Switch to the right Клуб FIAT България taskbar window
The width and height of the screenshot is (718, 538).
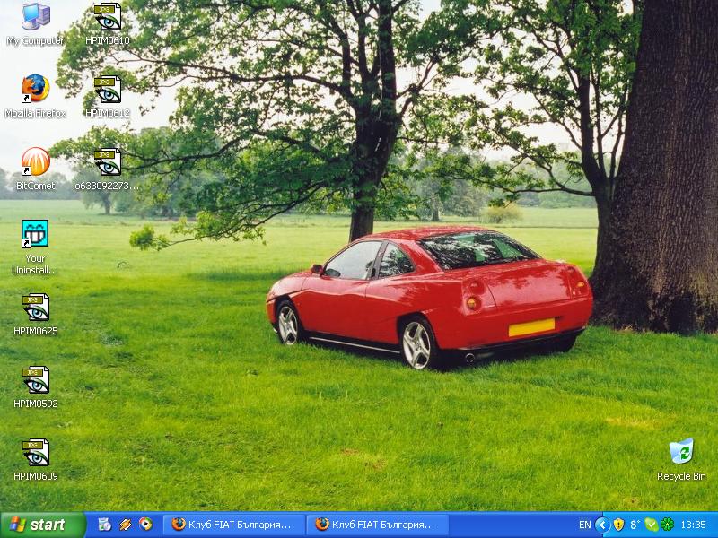click(x=377, y=525)
